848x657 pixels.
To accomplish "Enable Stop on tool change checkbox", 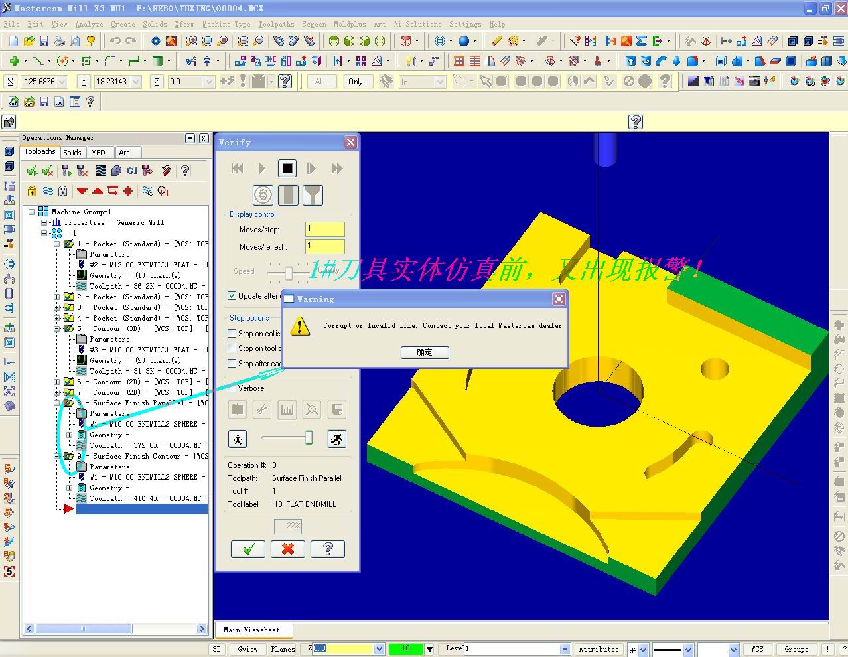I will (x=232, y=348).
